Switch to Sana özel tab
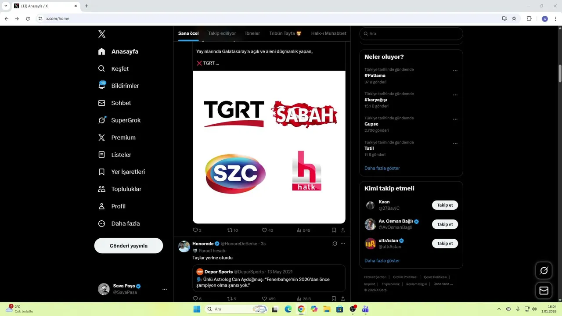This screenshot has height=316, width=562. [x=188, y=33]
